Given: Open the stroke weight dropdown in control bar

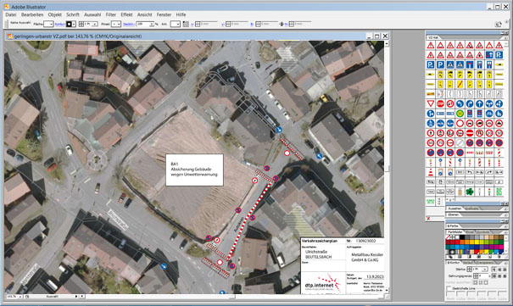Looking at the screenshot, I should (95, 24).
